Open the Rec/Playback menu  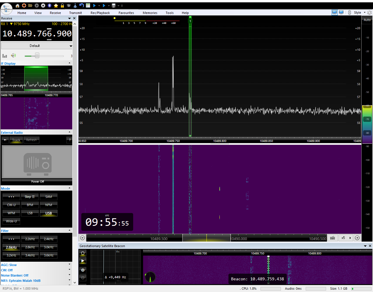pos(100,13)
